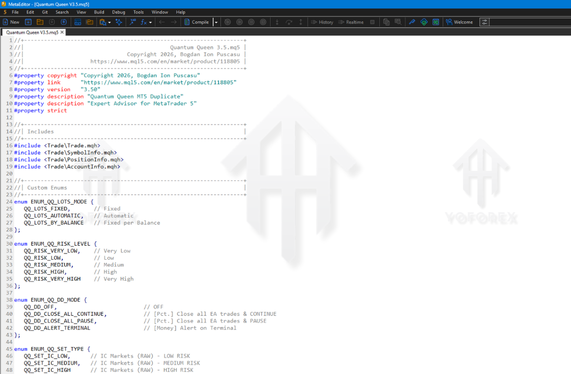Open the Debug menu
The height and width of the screenshot is (374, 571).
click(118, 12)
